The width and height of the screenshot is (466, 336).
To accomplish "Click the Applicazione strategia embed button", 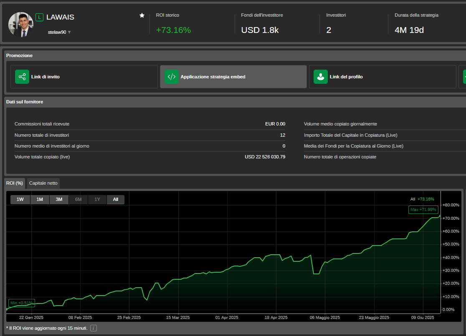I will (x=233, y=77).
